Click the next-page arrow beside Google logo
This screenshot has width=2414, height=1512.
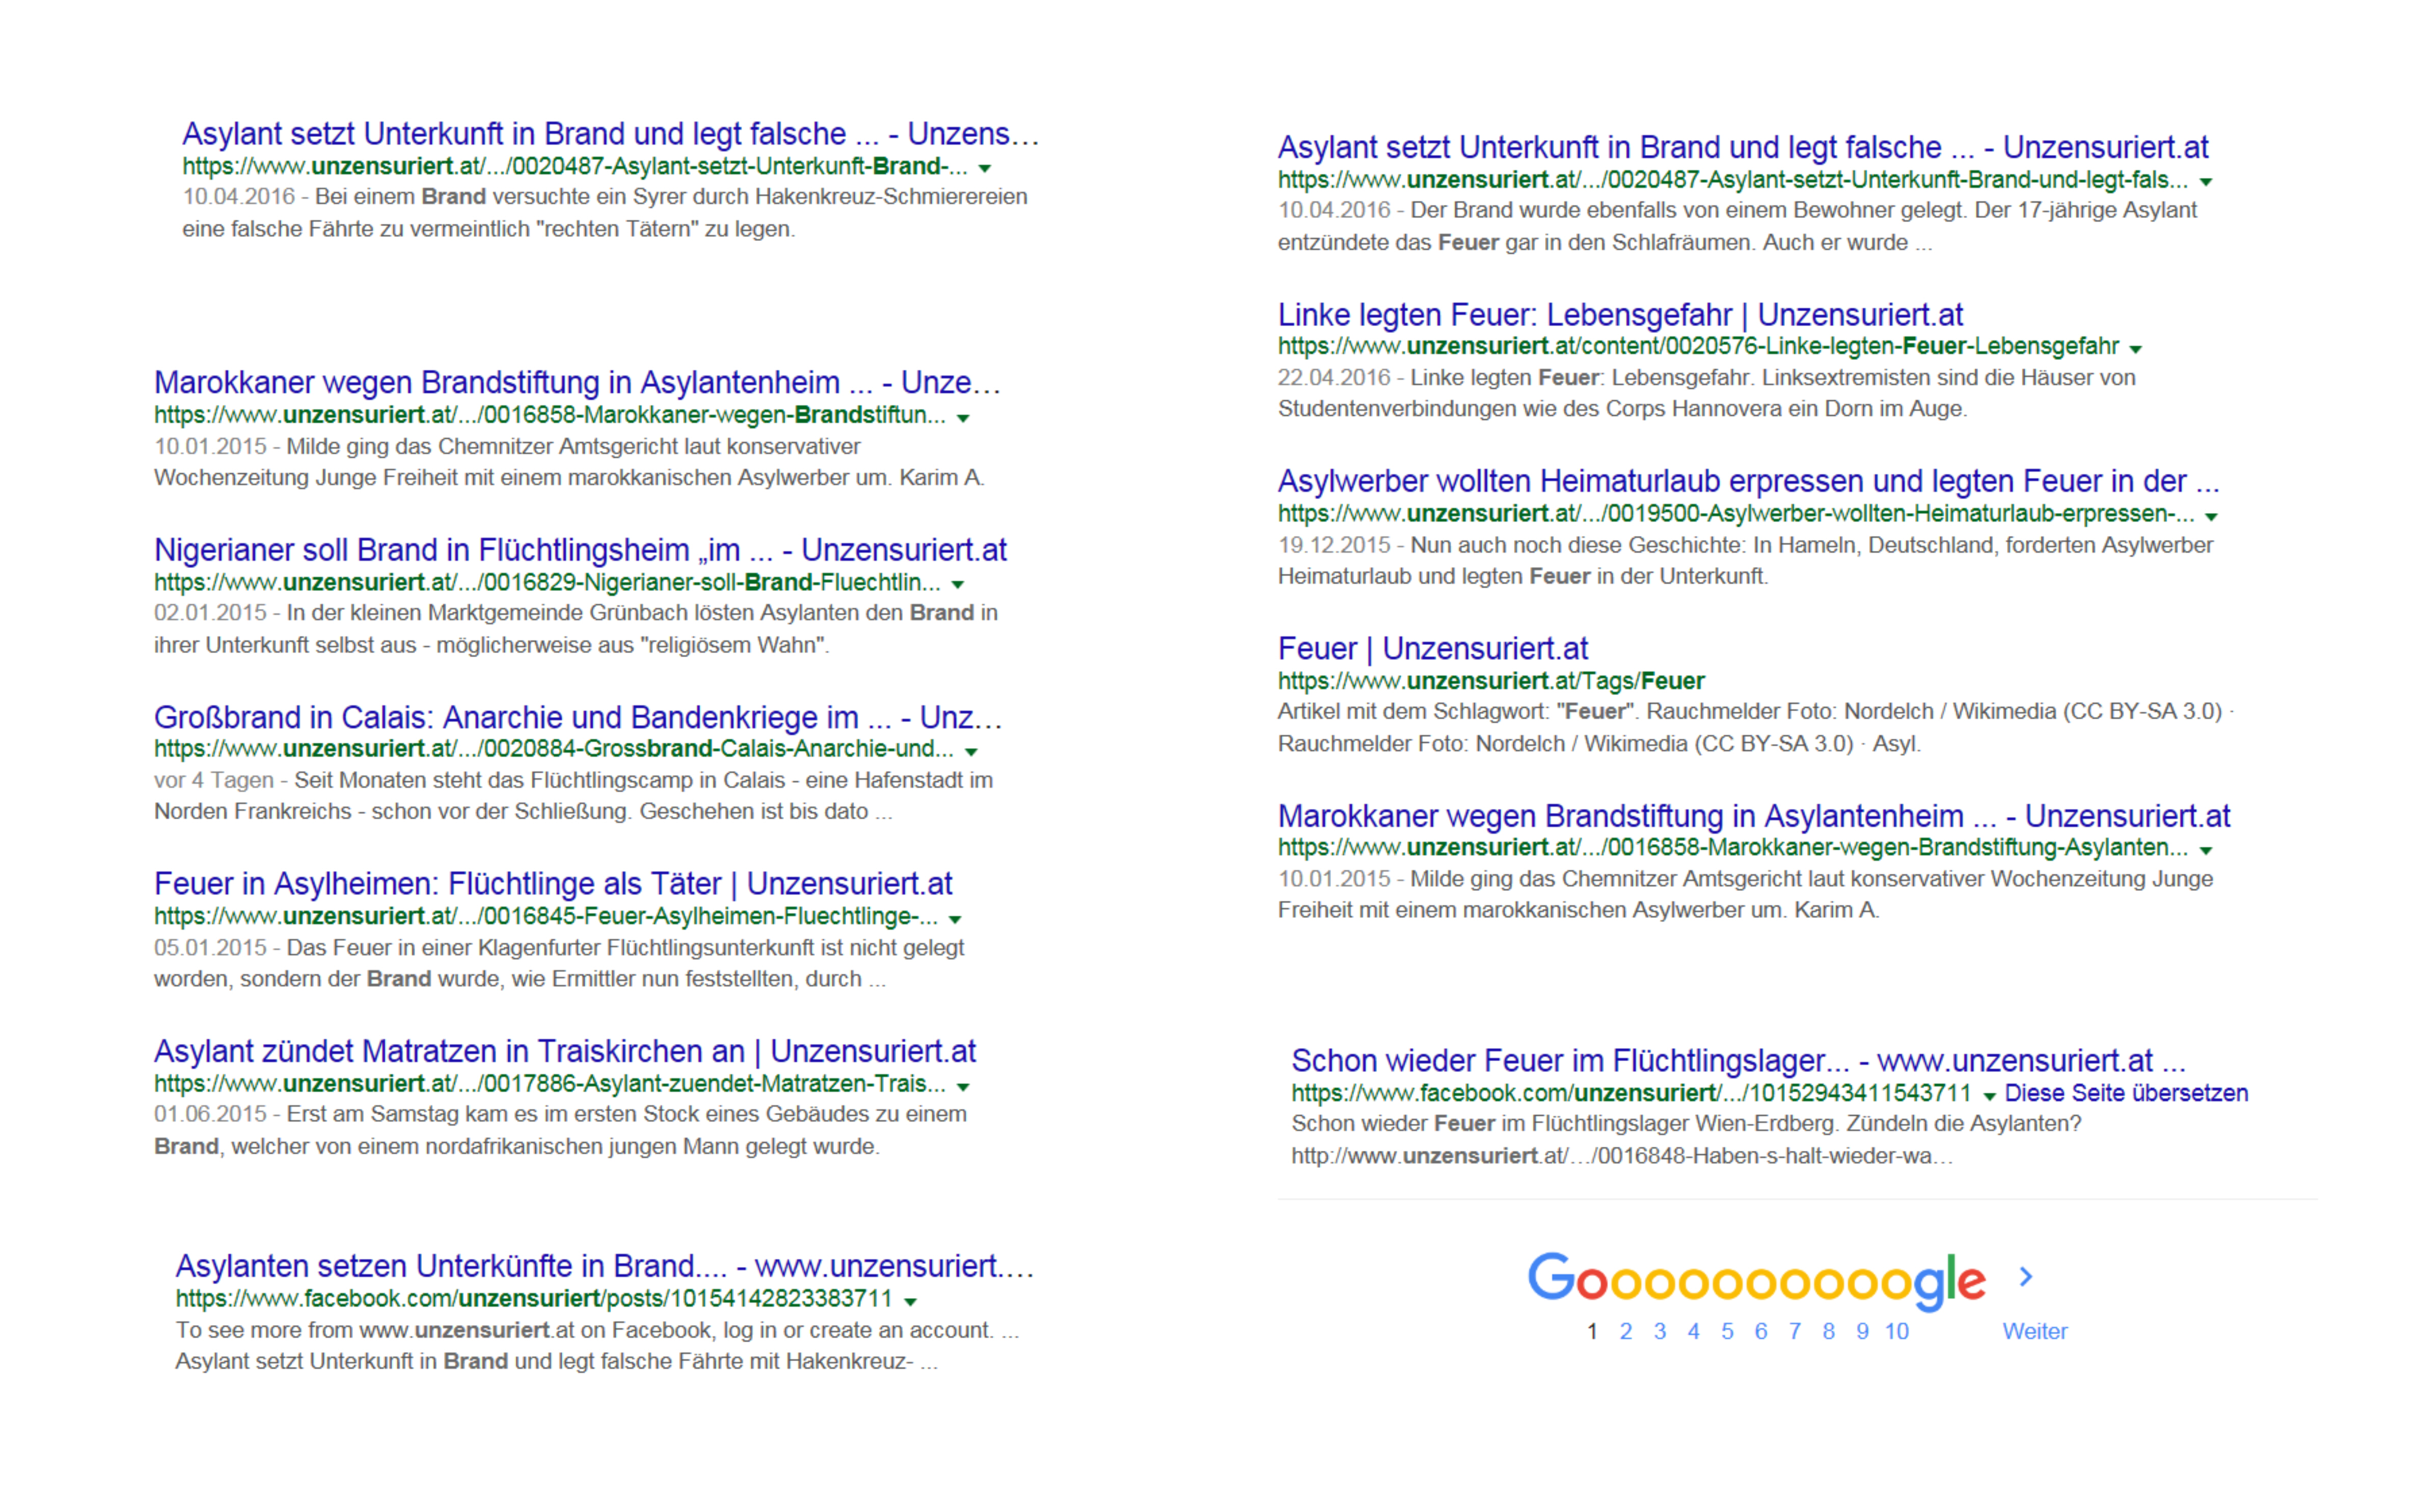2025,1277
